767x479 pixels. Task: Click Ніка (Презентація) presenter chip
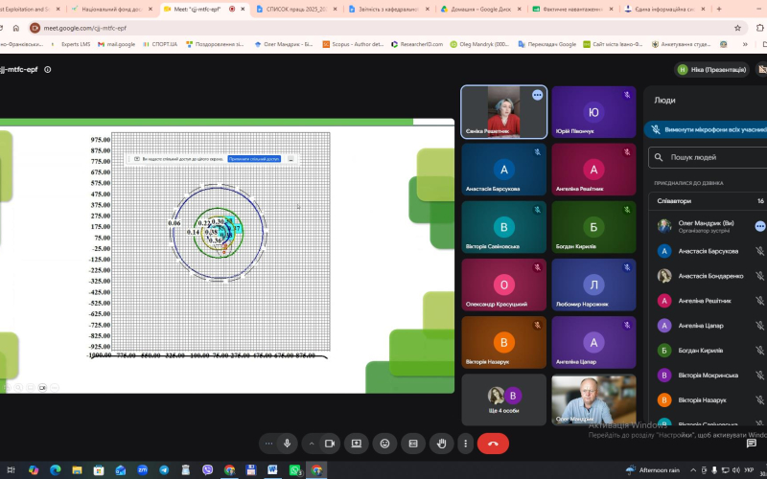pyautogui.click(x=711, y=69)
